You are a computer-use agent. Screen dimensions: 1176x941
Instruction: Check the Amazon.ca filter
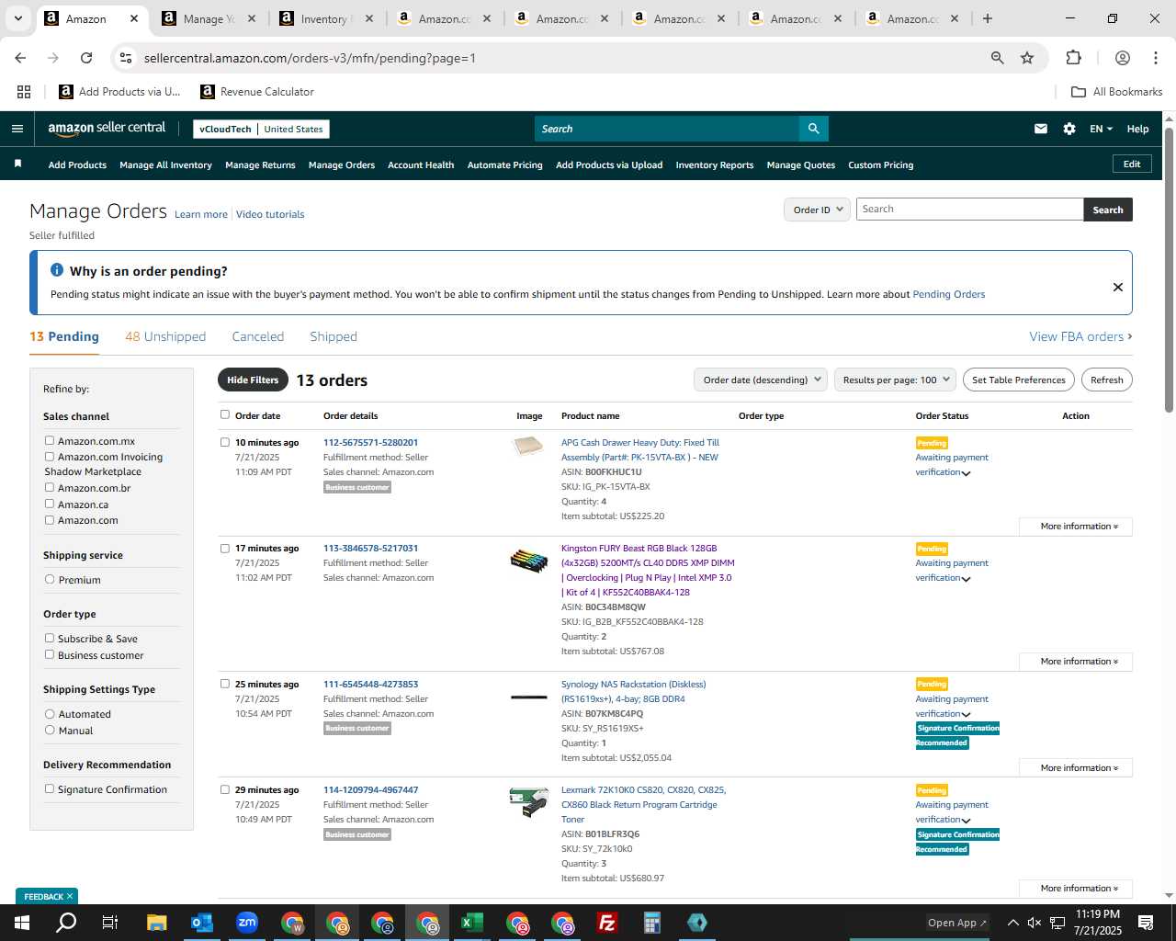(x=50, y=505)
